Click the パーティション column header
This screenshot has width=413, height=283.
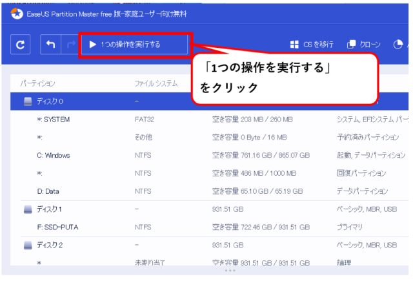[37, 83]
